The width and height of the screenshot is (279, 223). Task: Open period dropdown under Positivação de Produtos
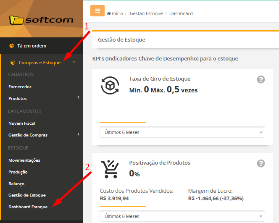[182, 216]
